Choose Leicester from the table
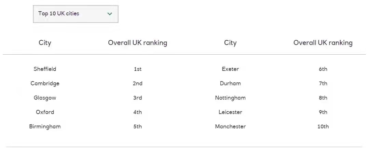Screen dimensions: 369x153 click(230, 112)
